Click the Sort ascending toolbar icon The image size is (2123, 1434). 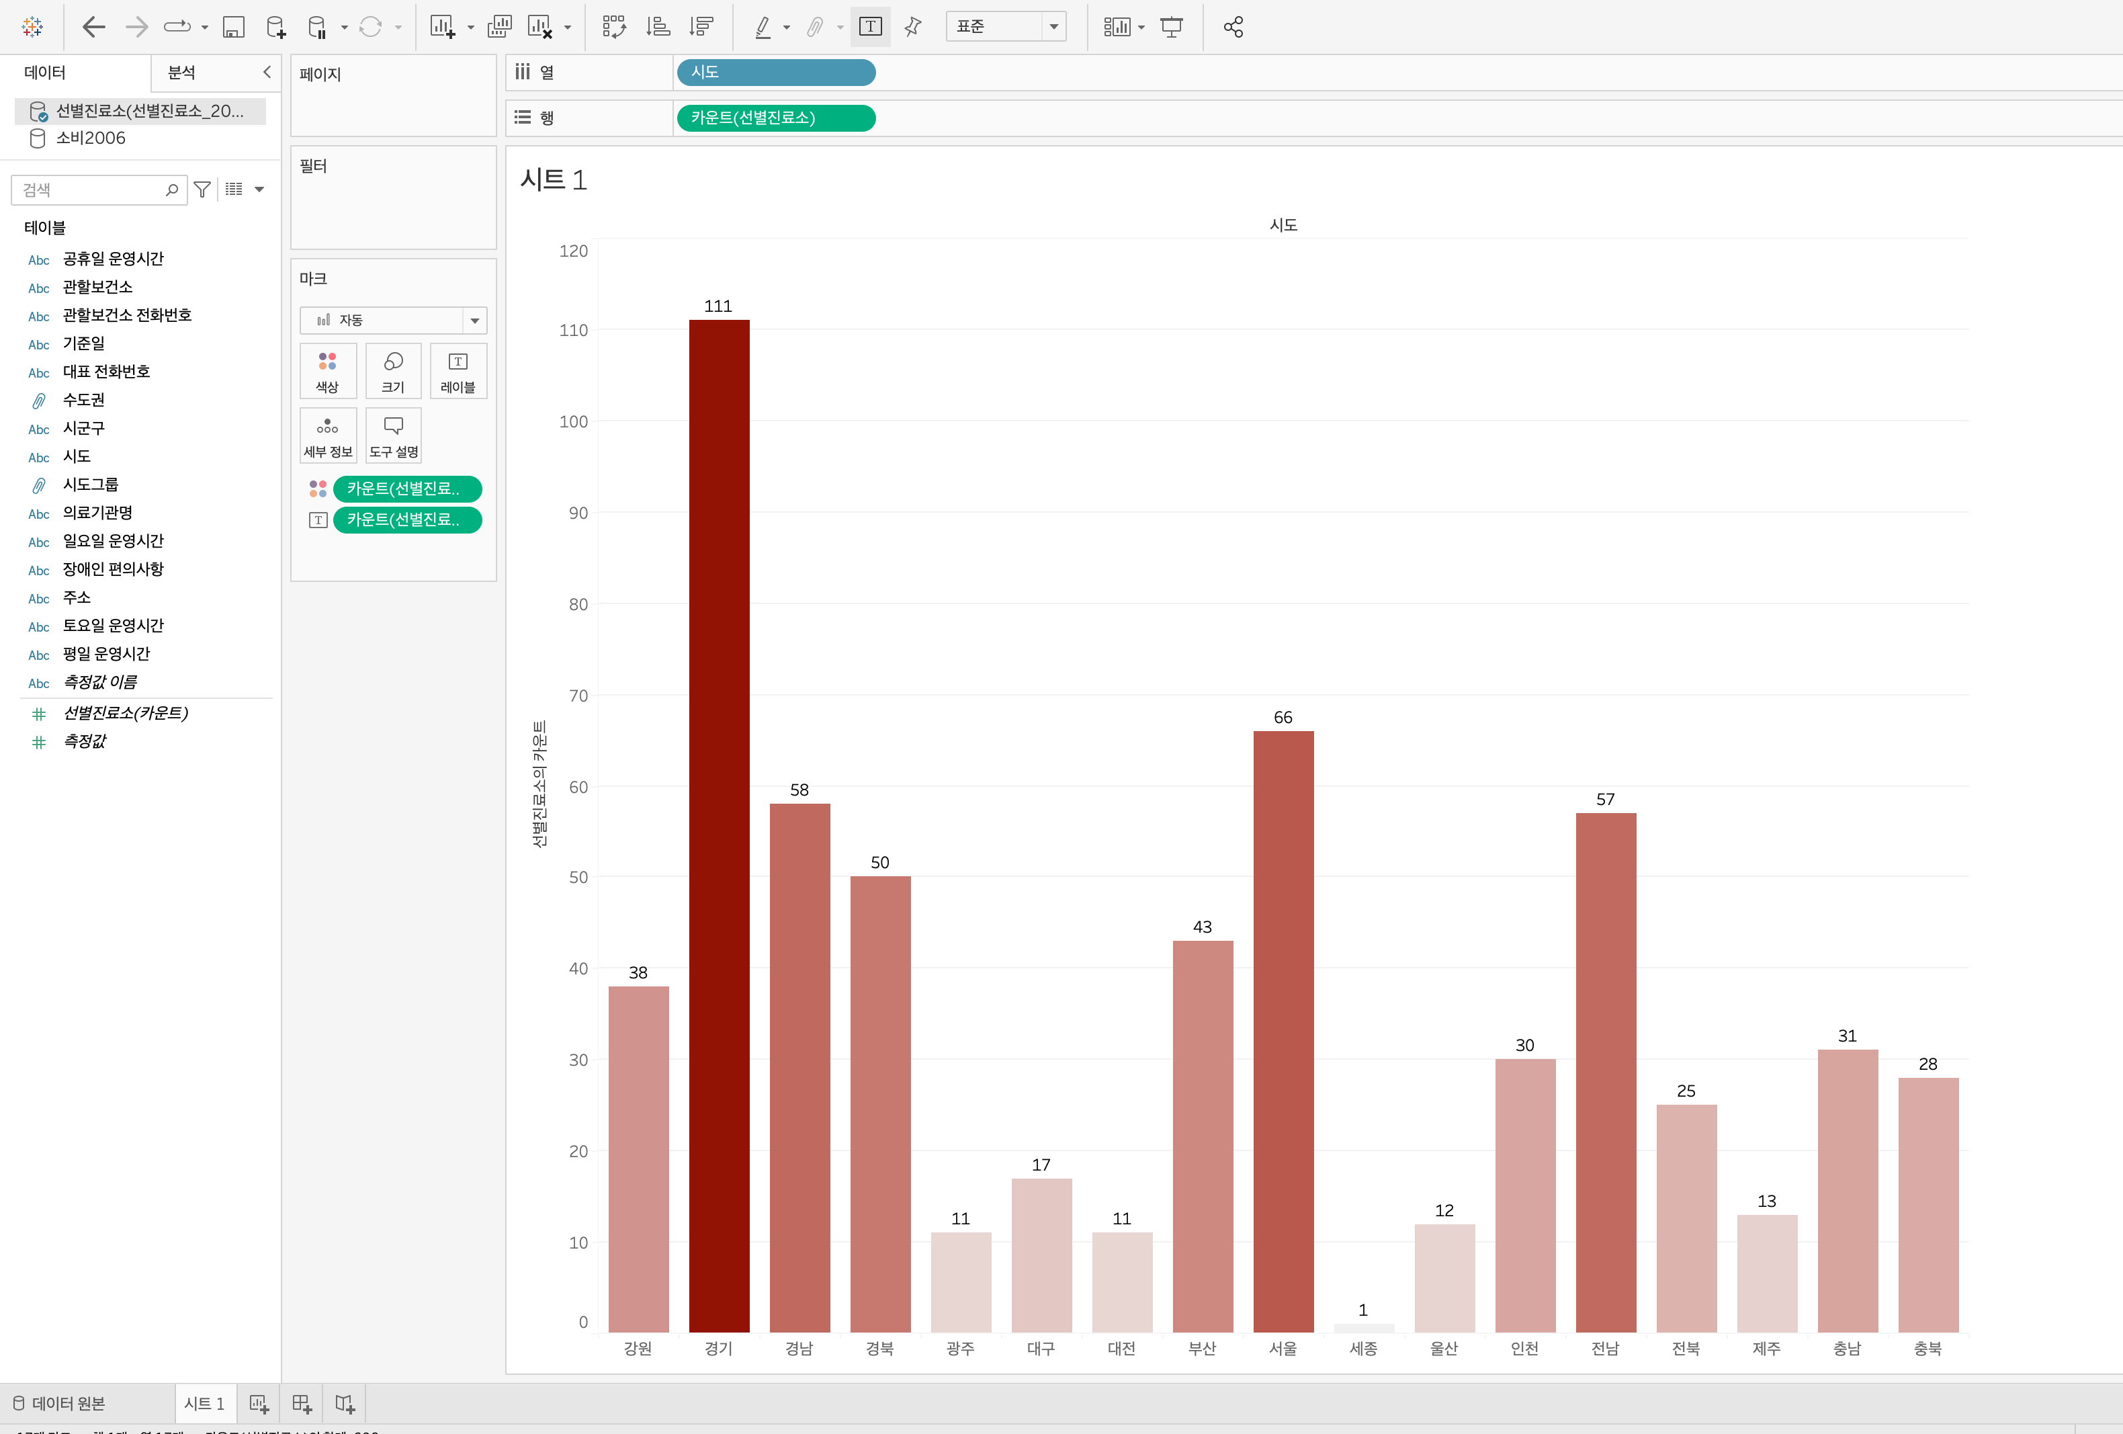point(658,28)
